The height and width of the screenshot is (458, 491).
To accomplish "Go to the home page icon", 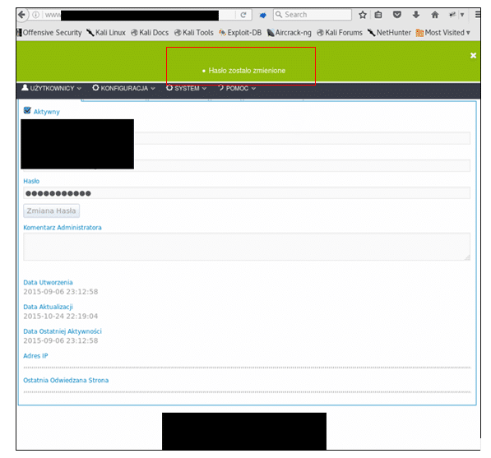I will [x=435, y=15].
